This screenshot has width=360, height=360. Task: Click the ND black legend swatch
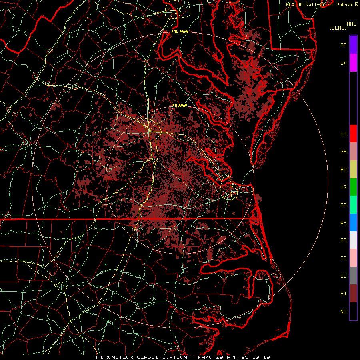[353, 311]
